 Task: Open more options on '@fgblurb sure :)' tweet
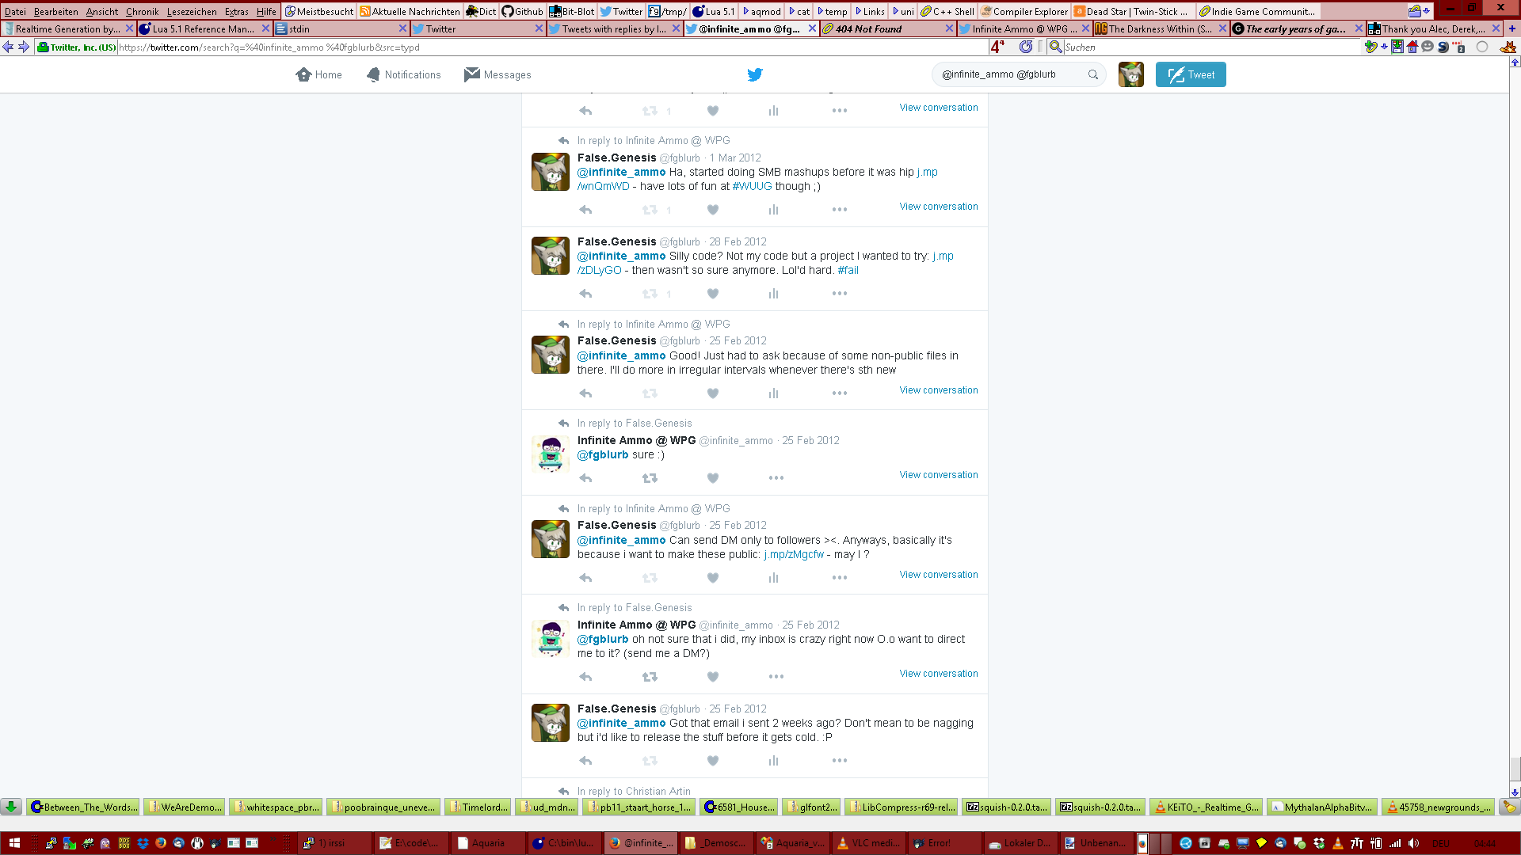(776, 478)
